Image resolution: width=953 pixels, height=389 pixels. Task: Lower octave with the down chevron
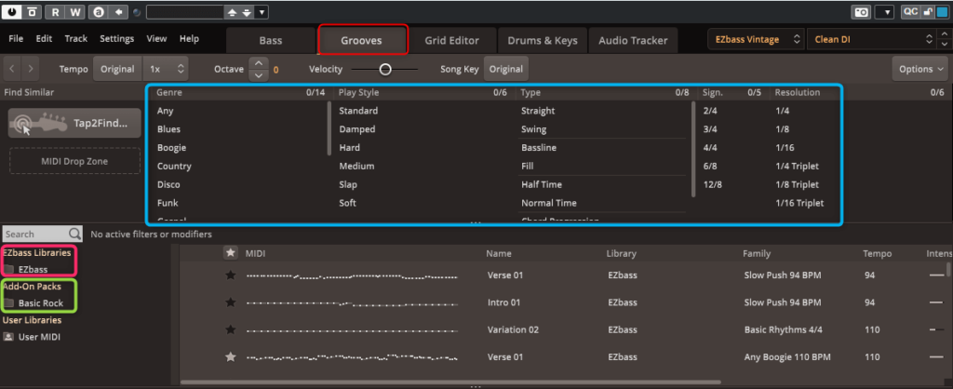point(259,74)
